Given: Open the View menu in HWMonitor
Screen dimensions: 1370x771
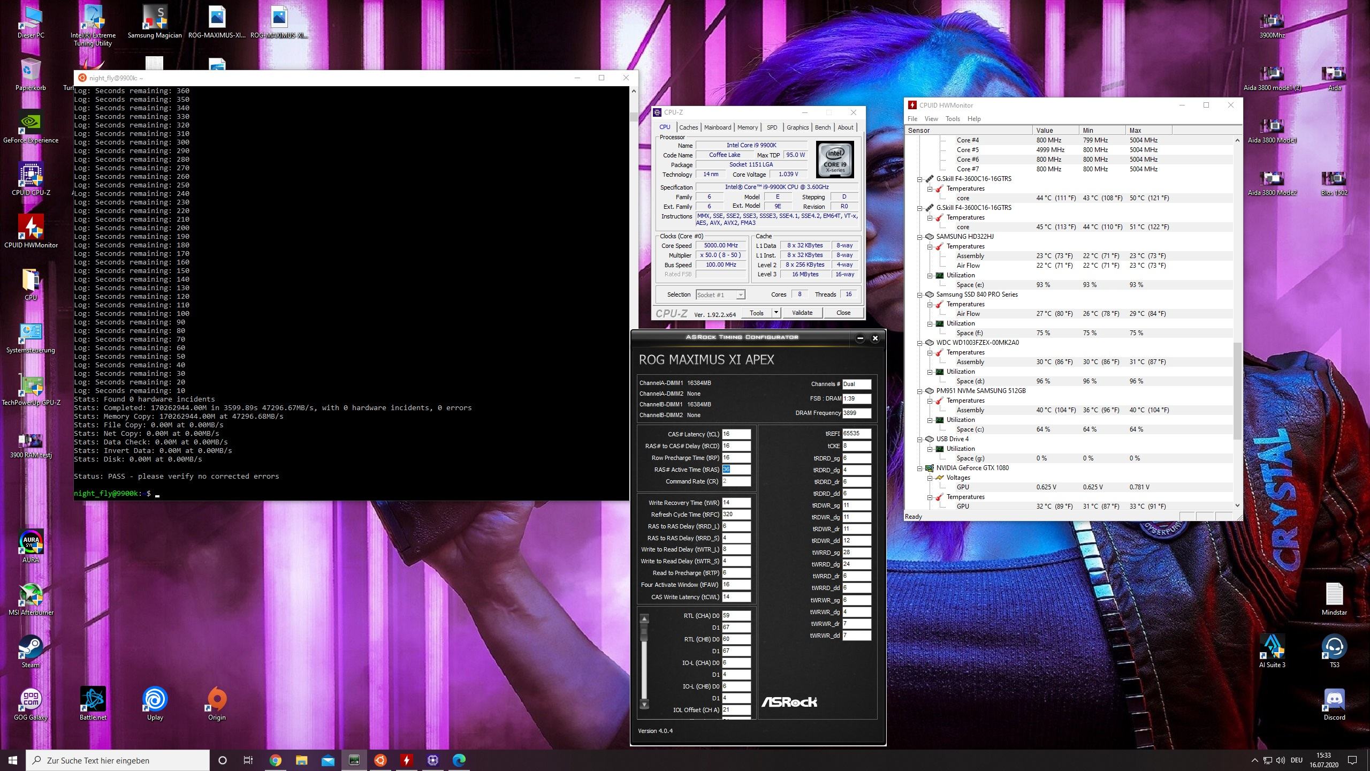Looking at the screenshot, I should tap(931, 119).
